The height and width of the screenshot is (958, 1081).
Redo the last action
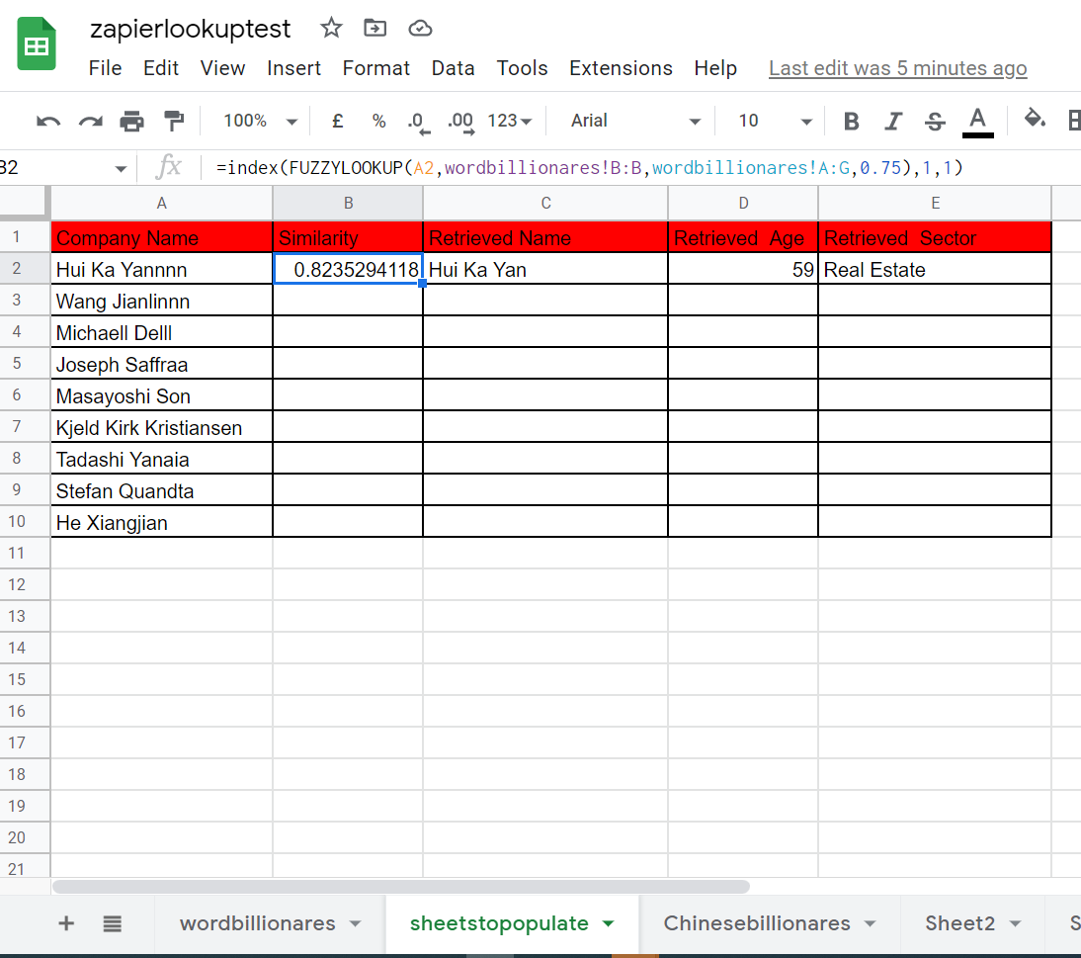coord(90,120)
